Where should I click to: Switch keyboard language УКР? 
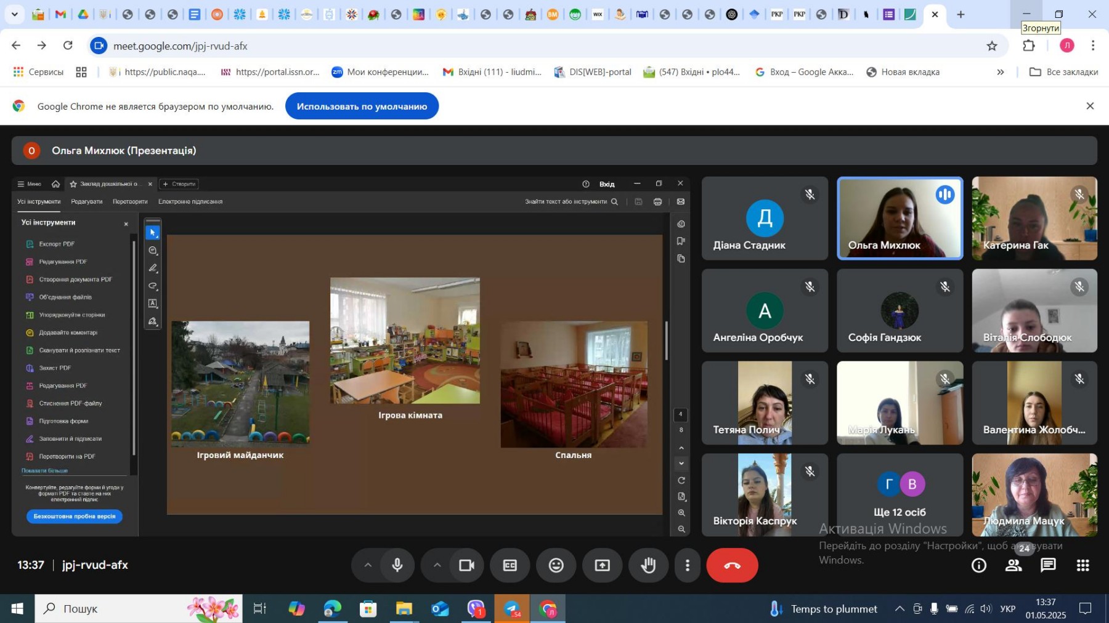pyautogui.click(x=1008, y=609)
